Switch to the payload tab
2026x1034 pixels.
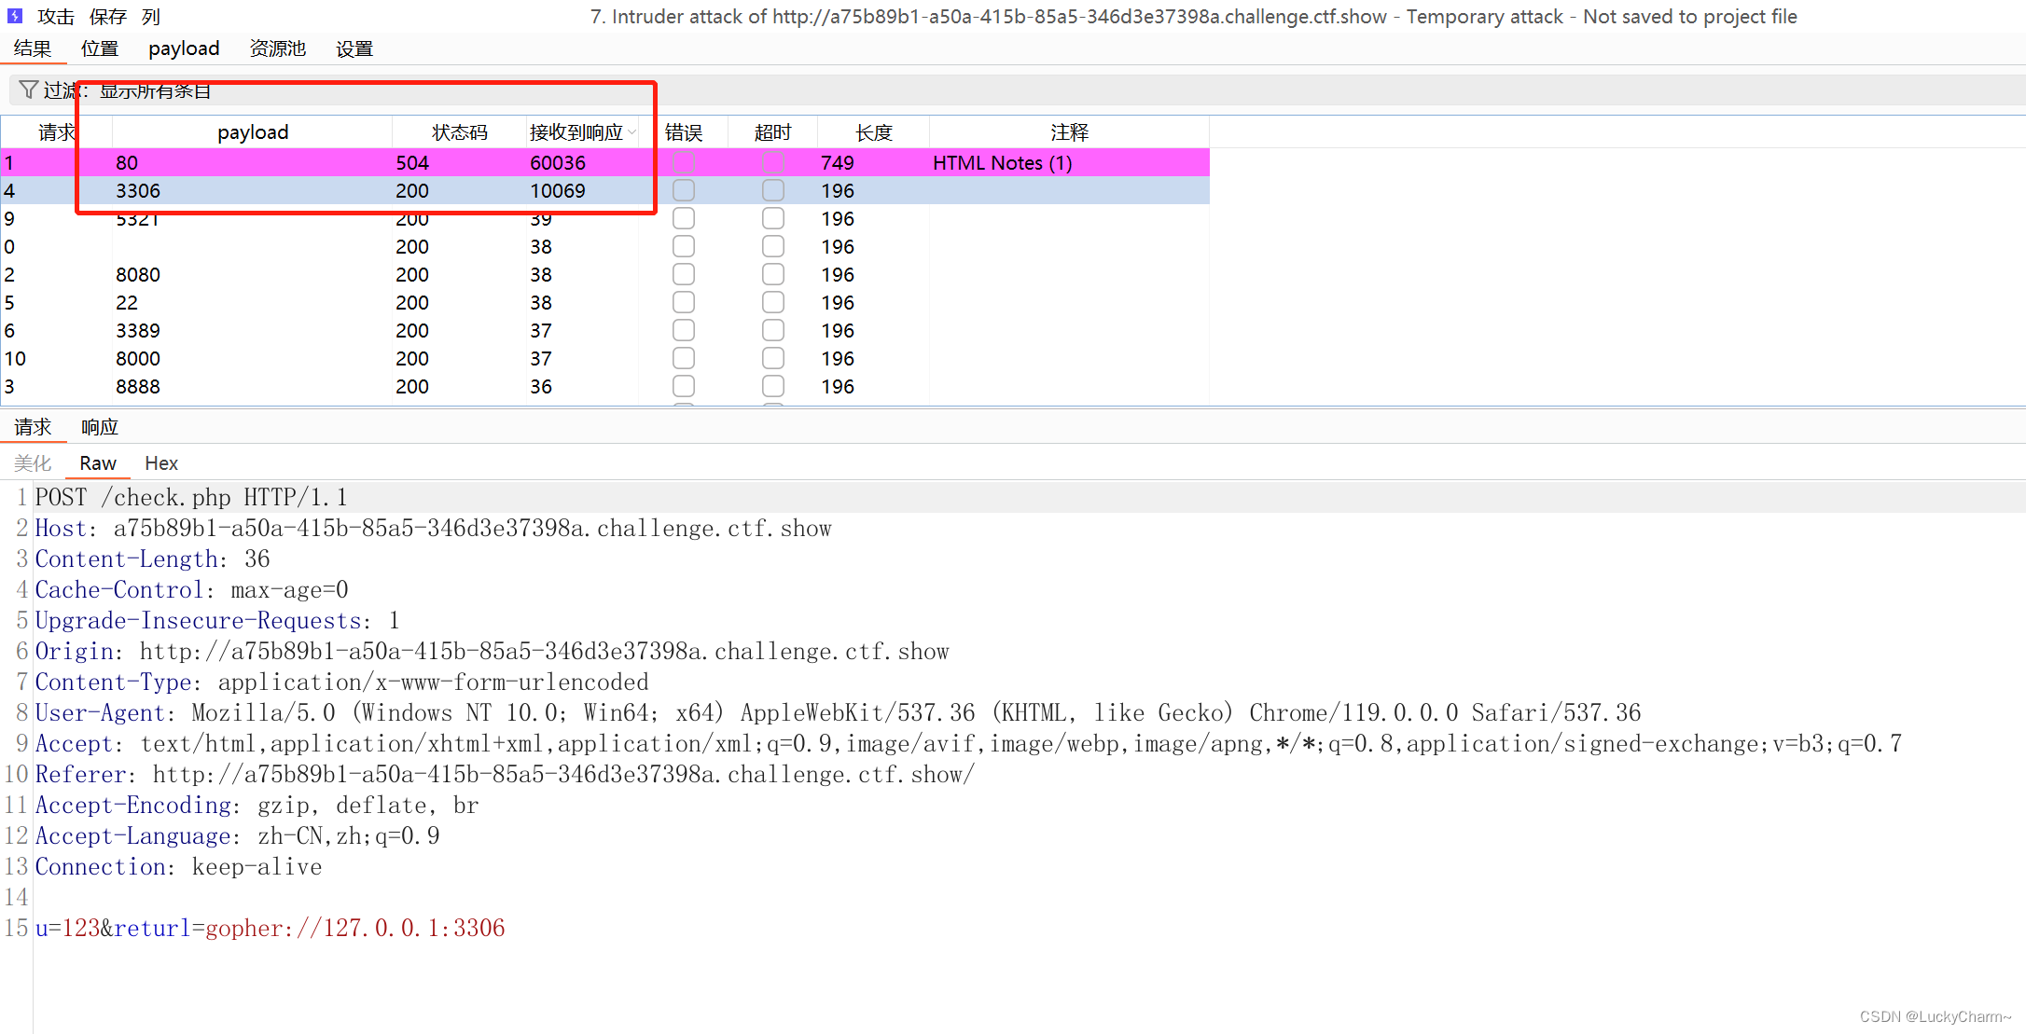coord(184,48)
